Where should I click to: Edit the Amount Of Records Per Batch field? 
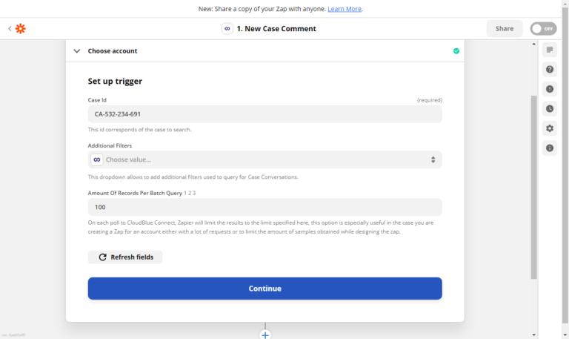click(x=265, y=207)
